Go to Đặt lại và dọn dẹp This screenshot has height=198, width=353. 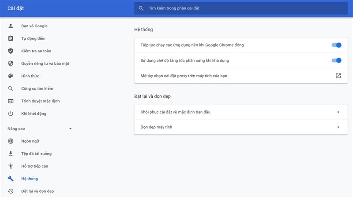coord(38,191)
